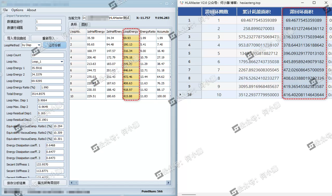Click the horizontal scrollbar right arrow
This screenshot has height=196, width=332.
[x=169, y=183]
